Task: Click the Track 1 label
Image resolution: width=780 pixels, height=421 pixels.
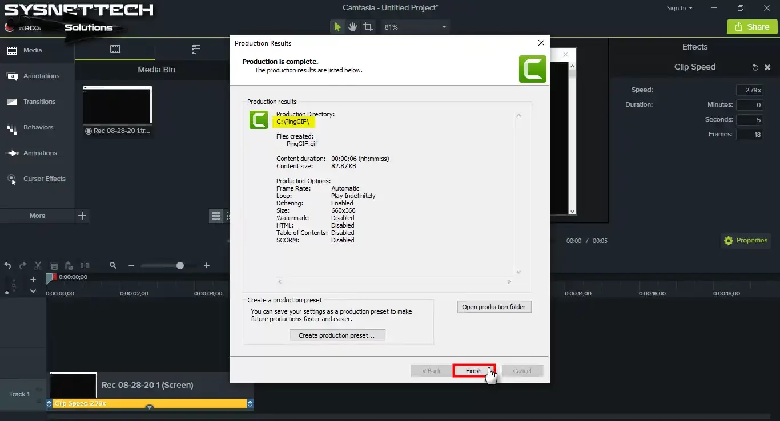Action: coord(19,394)
